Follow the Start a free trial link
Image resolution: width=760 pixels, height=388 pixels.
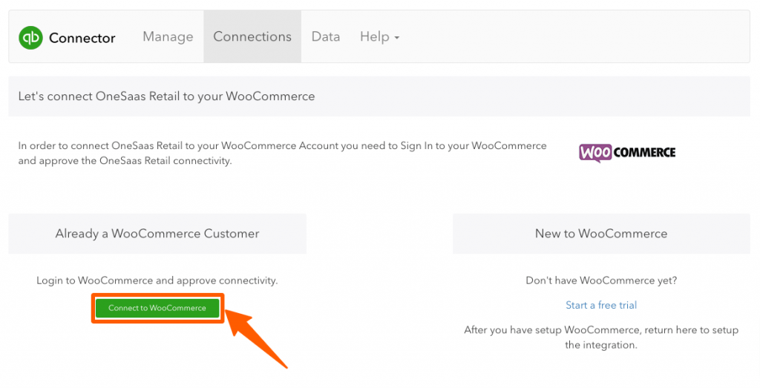tap(601, 305)
